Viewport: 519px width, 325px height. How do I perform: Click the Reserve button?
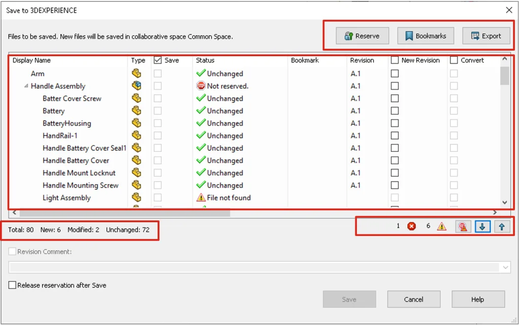click(362, 36)
